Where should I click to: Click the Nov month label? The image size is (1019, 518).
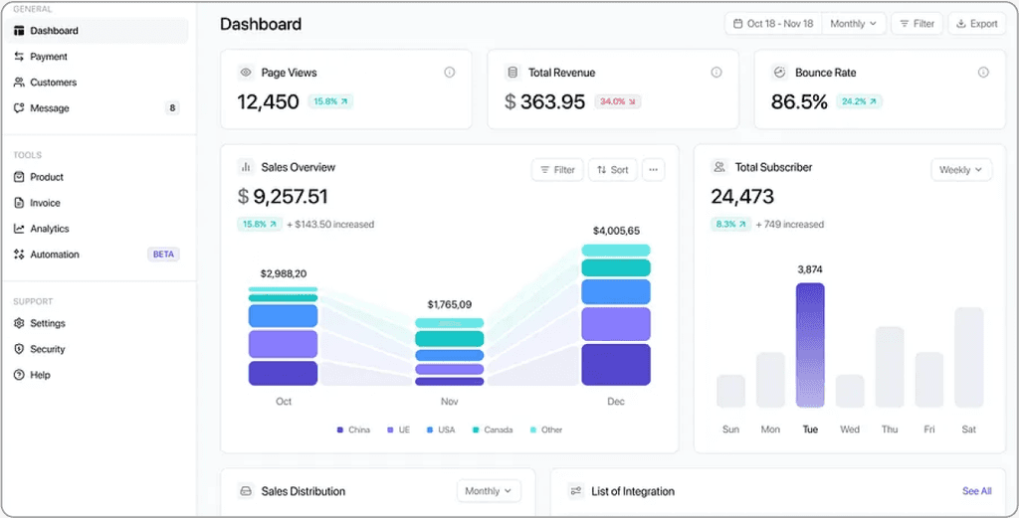(x=450, y=402)
